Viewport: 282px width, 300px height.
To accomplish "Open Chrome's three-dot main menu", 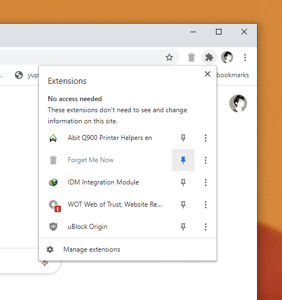I will tap(245, 57).
